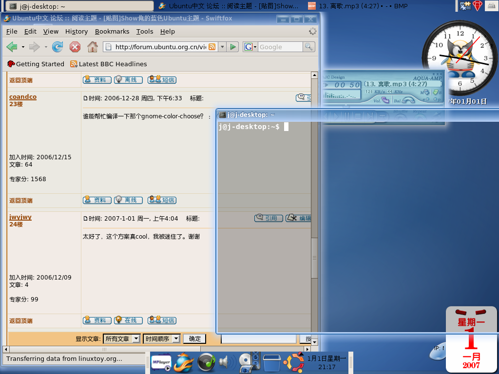Click the magnifier icon in Google search box
The image size is (499, 374).
[308, 47]
